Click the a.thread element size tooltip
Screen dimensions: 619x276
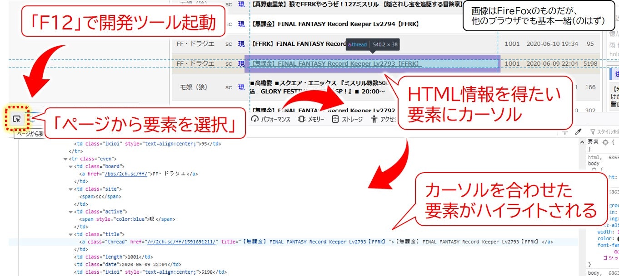373,44
